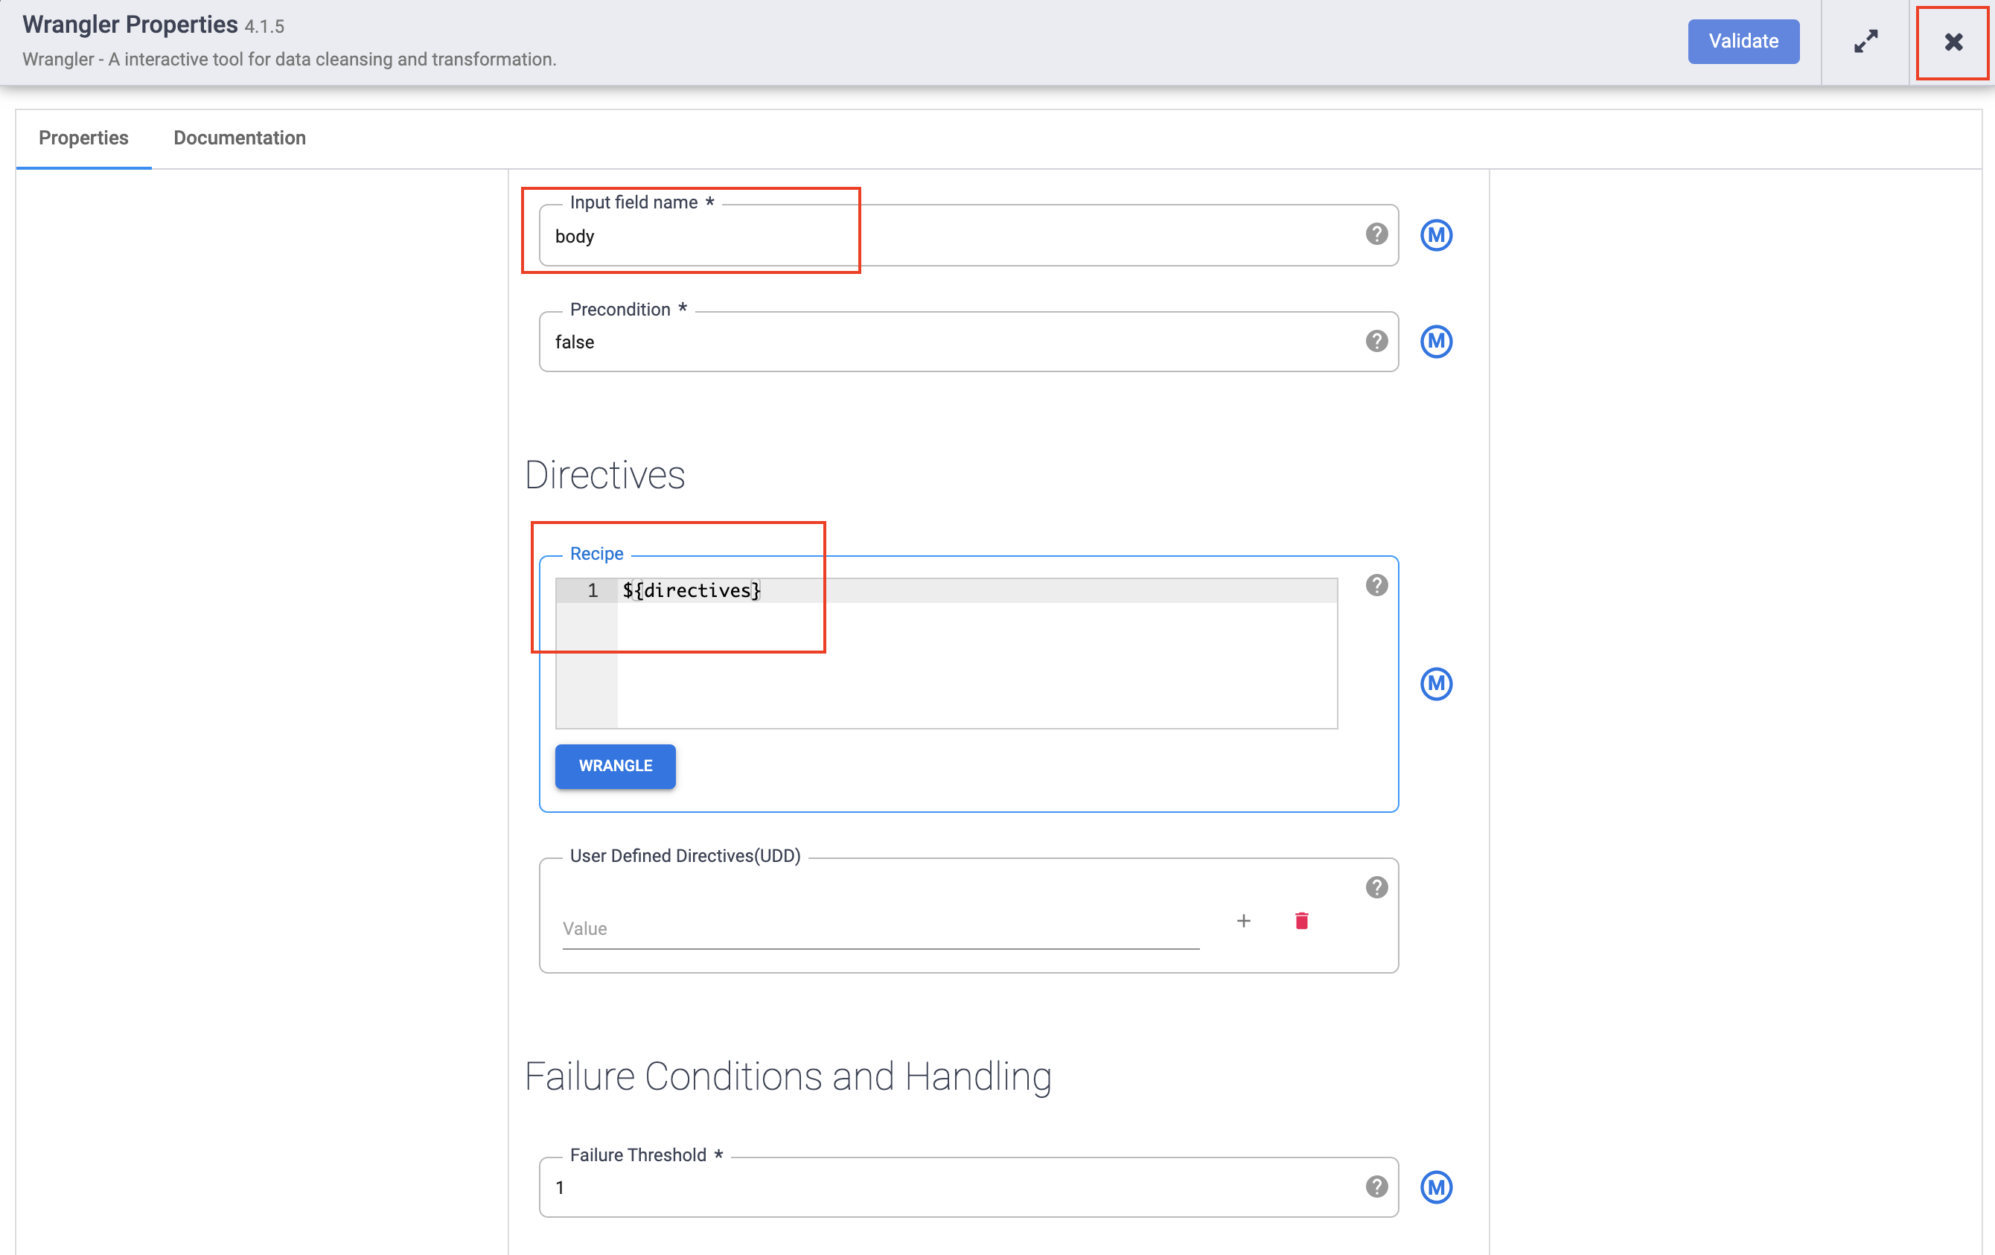
Task: Open help tooltip for Recipe editor
Action: 1376,586
